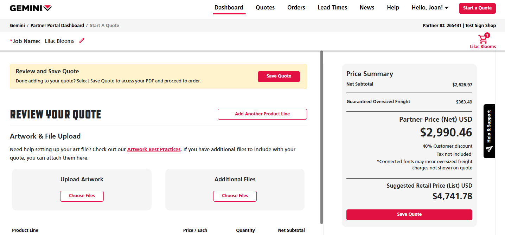Click the quote panel's vertical scrollbar

pos(321,137)
